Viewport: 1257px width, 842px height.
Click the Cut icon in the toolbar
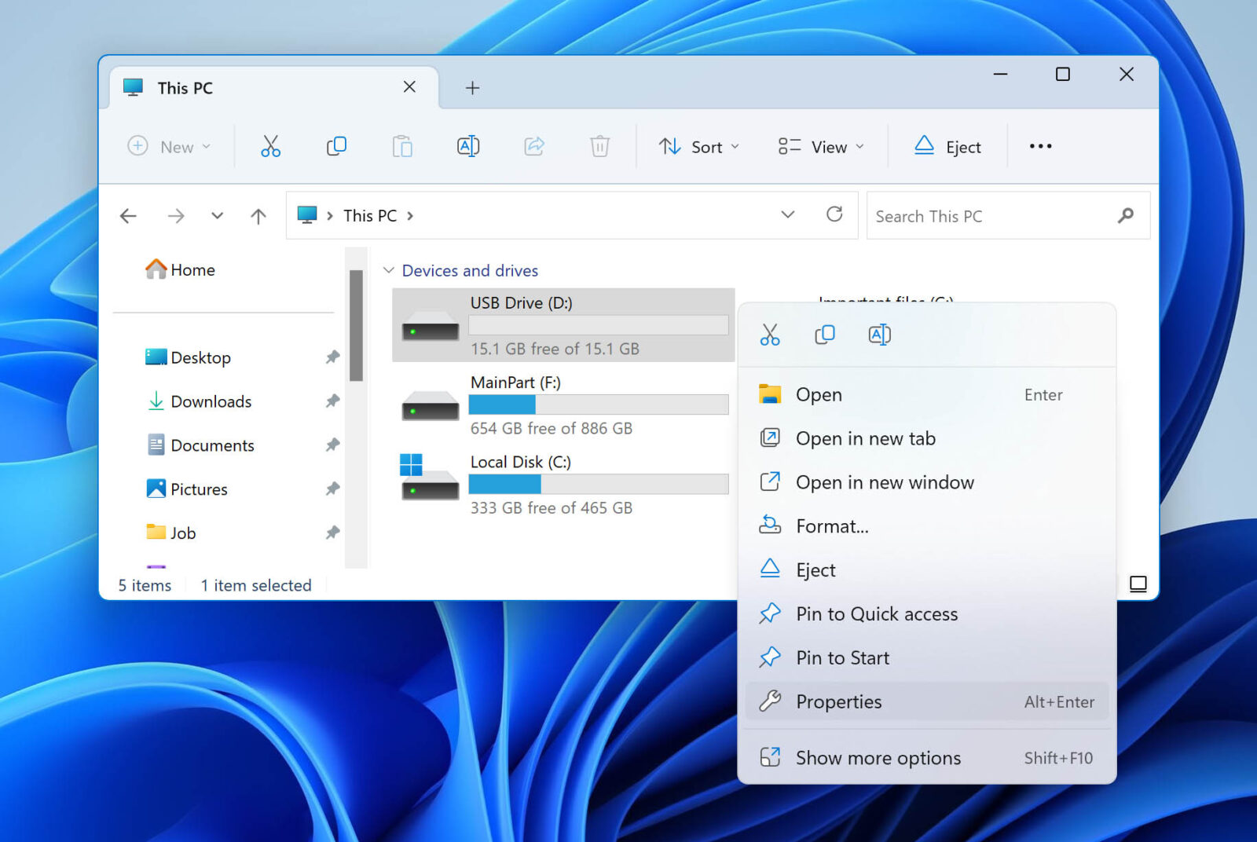270,146
